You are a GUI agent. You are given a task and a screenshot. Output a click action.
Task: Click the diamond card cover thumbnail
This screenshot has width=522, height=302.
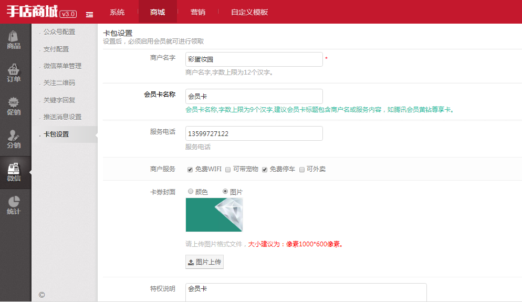pos(214,215)
